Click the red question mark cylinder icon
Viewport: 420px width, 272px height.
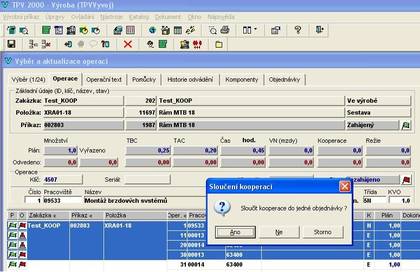pyautogui.click(x=105, y=44)
